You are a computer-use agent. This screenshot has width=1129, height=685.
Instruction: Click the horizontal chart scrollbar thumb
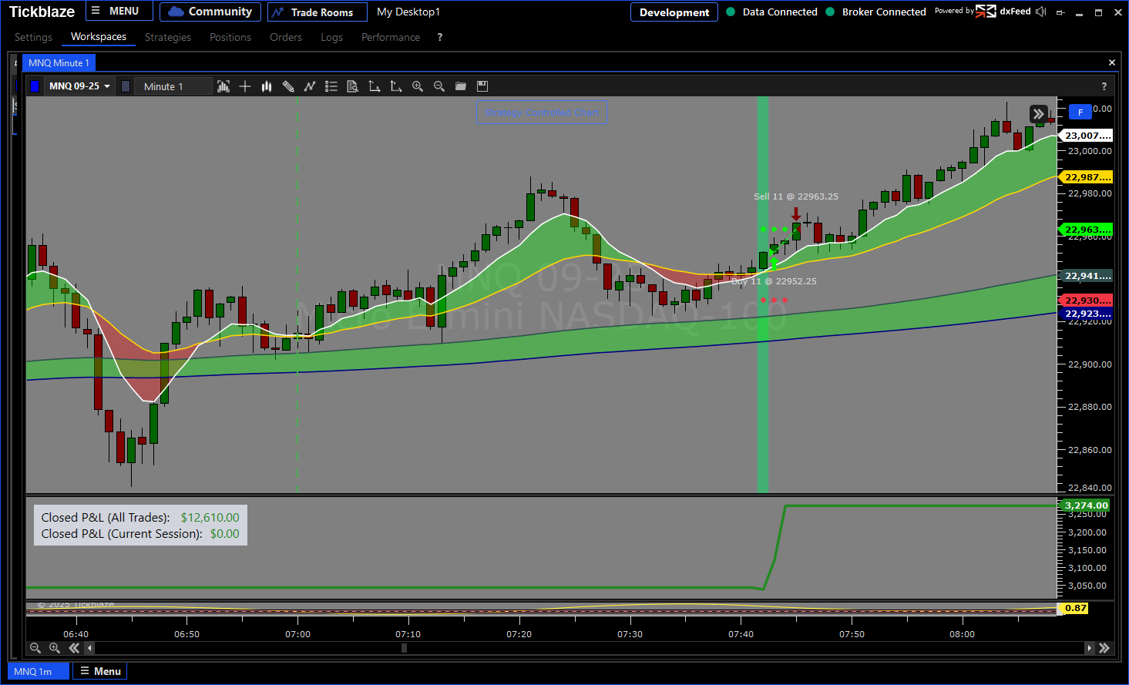tap(404, 648)
